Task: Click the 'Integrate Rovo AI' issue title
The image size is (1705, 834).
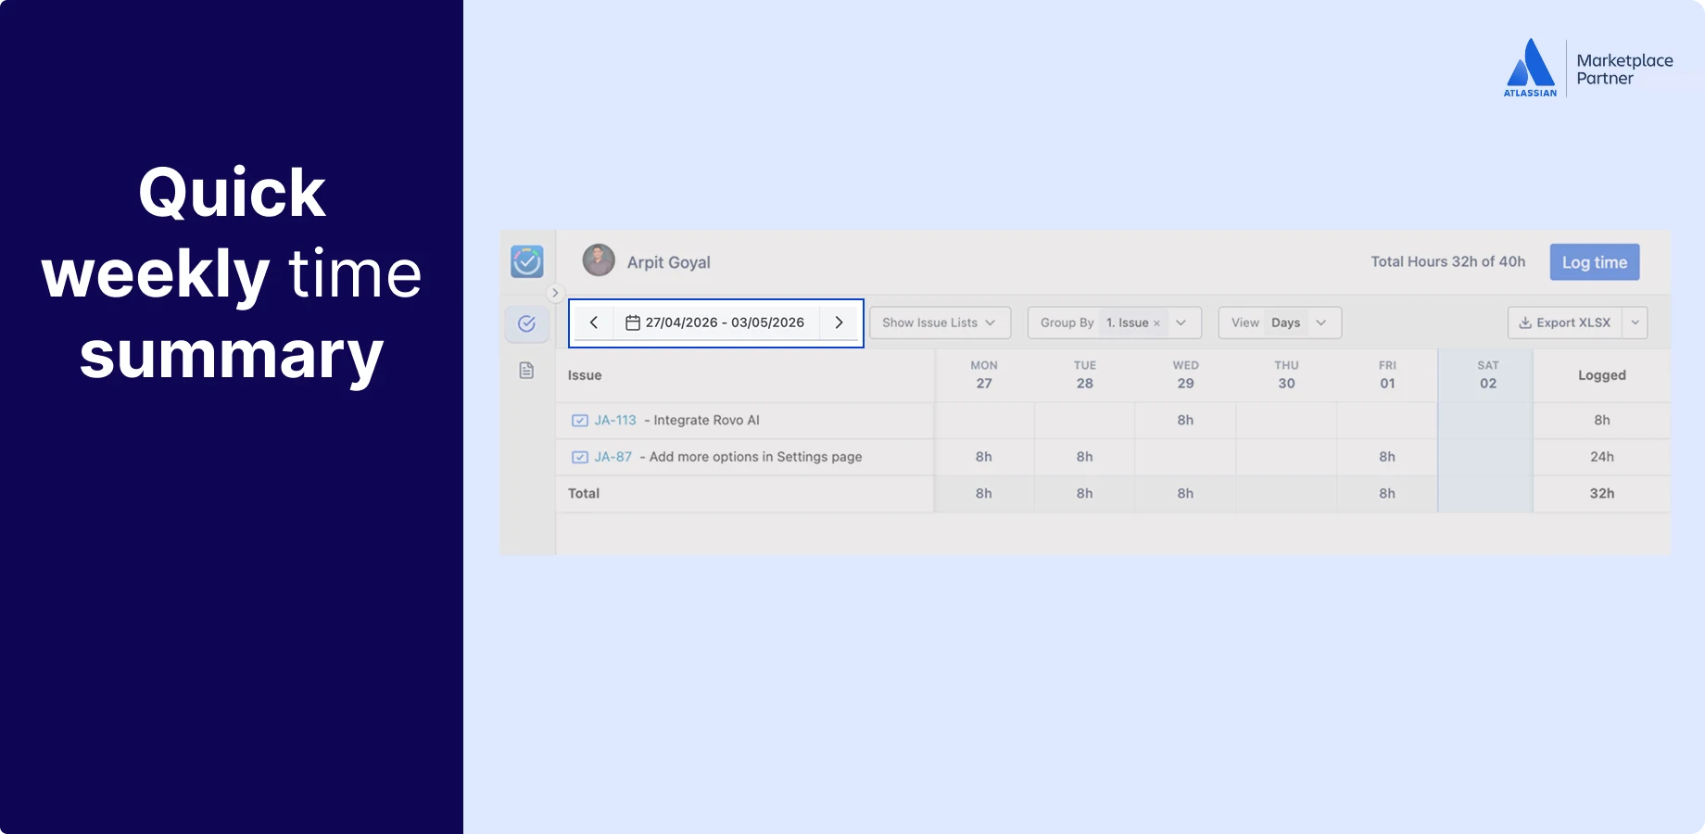Action: coord(706,420)
